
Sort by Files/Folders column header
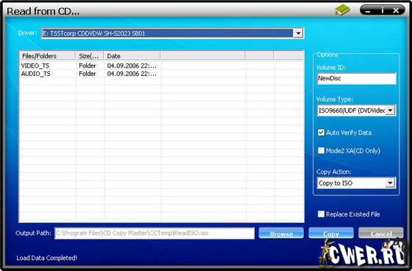(47, 56)
